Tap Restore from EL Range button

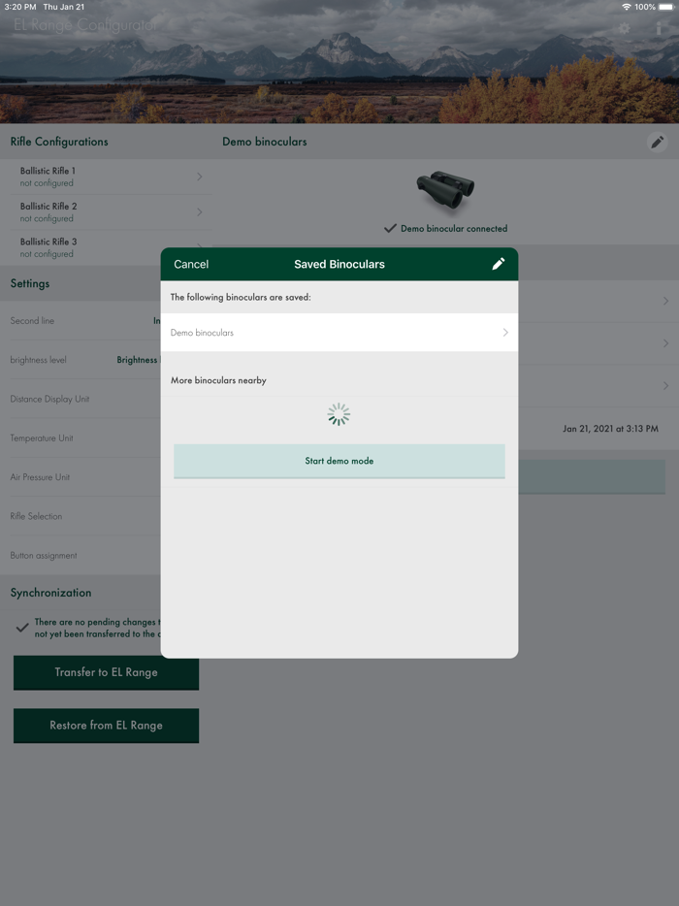click(x=107, y=726)
